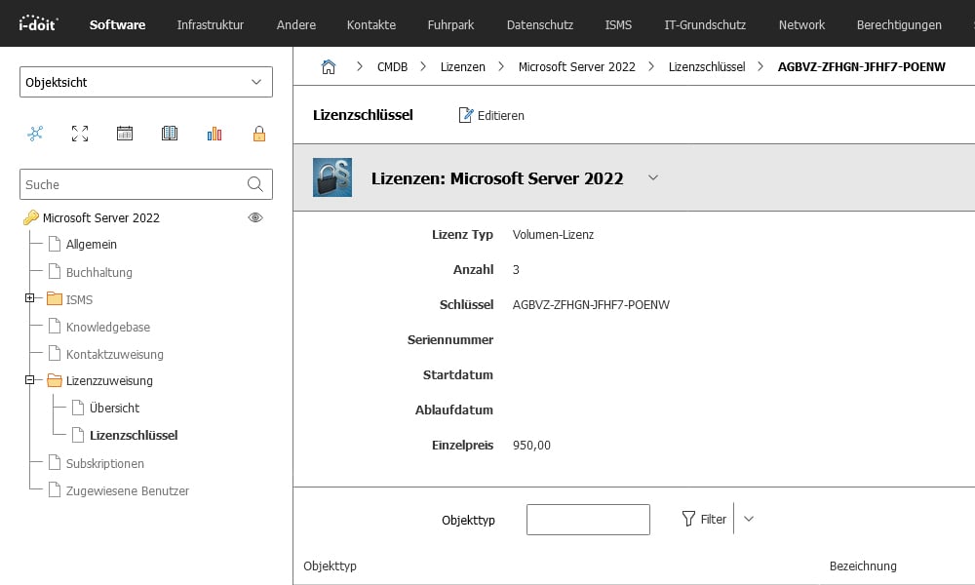975x585 pixels.
Task: Click the ISMS folder icon in tree
Action: click(55, 299)
